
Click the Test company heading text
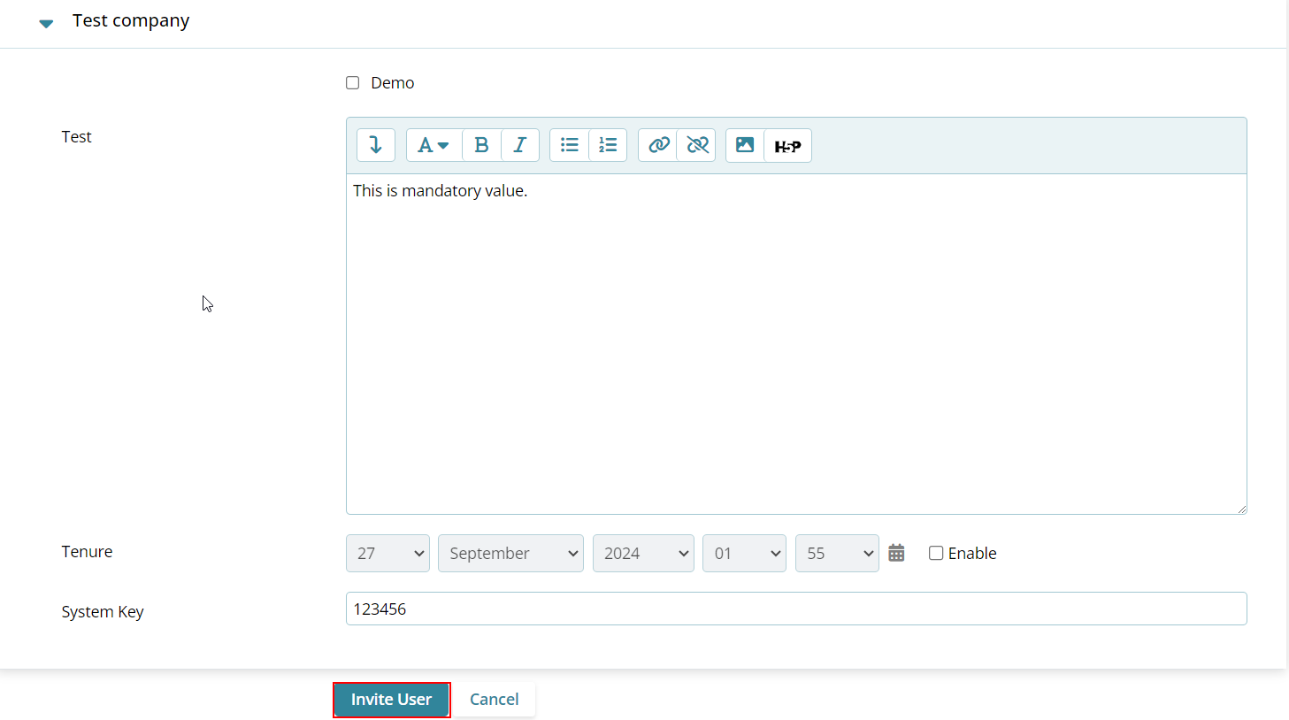(x=131, y=21)
